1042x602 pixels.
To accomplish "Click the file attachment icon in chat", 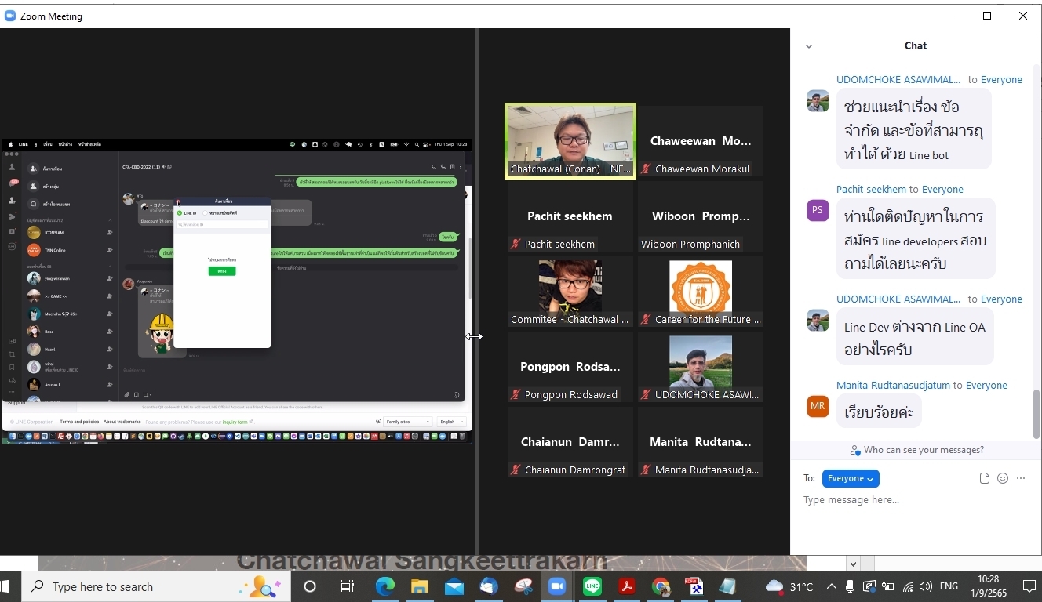I will click(x=985, y=478).
